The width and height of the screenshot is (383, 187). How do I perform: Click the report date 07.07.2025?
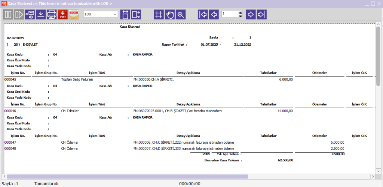[15, 38]
